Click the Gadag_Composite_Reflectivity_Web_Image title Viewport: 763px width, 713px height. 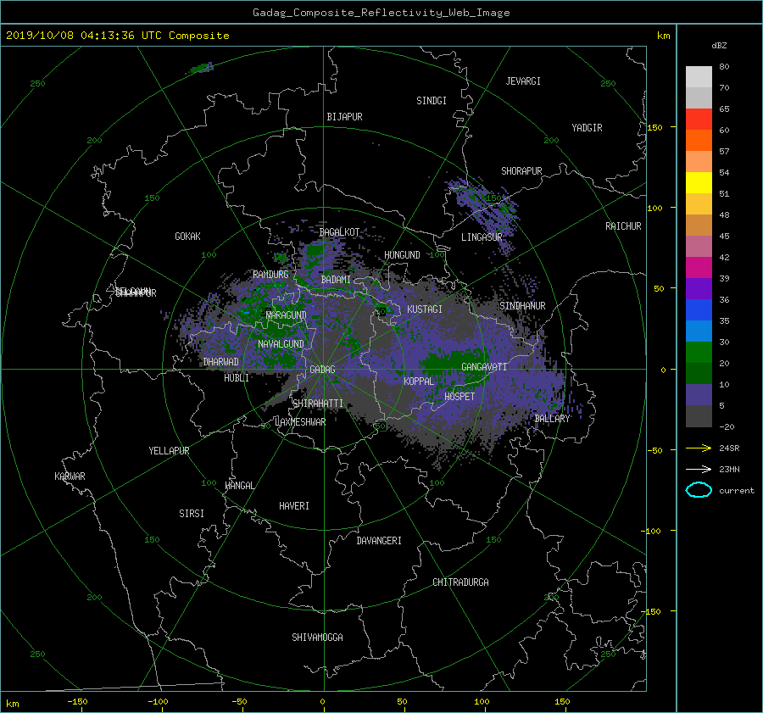pyautogui.click(x=381, y=13)
